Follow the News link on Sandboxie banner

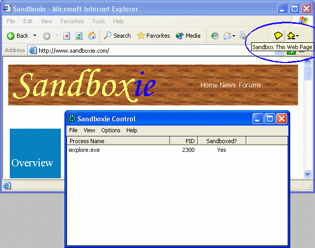(x=227, y=85)
